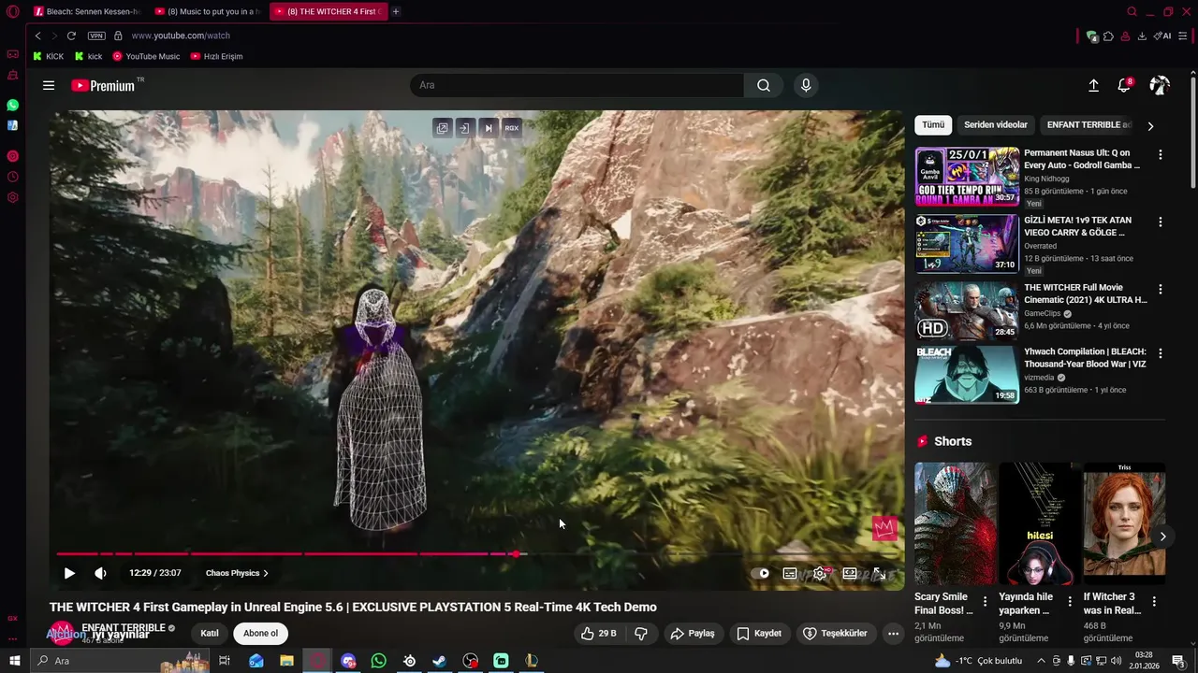The image size is (1198, 673).
Task: Open the account avatar menu
Action: [1160, 85]
